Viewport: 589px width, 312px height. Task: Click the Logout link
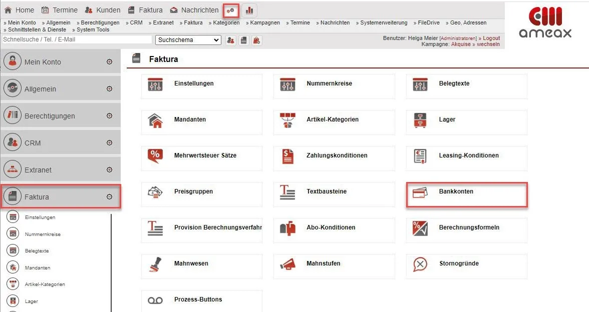pos(491,38)
